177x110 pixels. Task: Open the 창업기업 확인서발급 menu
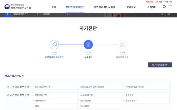(104, 7)
